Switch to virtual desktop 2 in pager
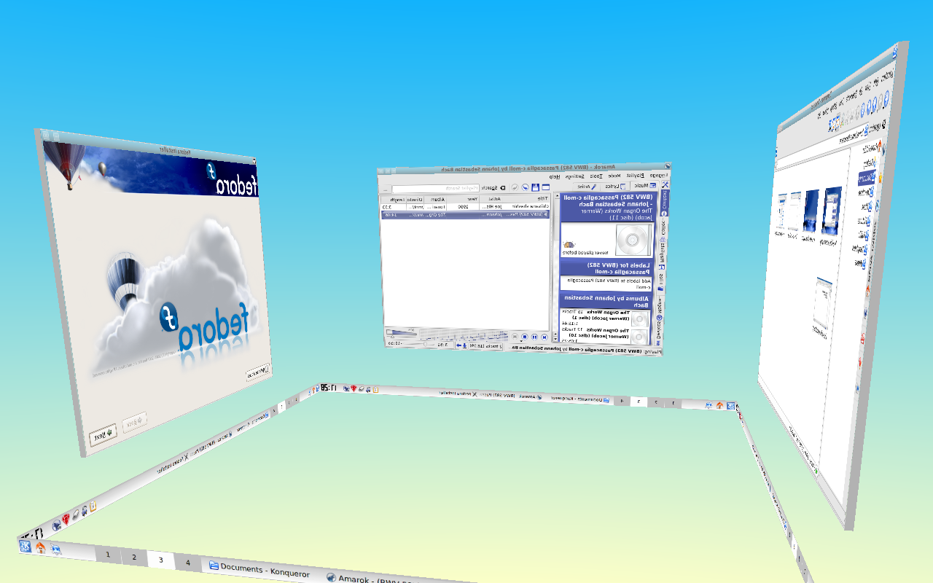Screen dimensions: 933x583 (133, 557)
